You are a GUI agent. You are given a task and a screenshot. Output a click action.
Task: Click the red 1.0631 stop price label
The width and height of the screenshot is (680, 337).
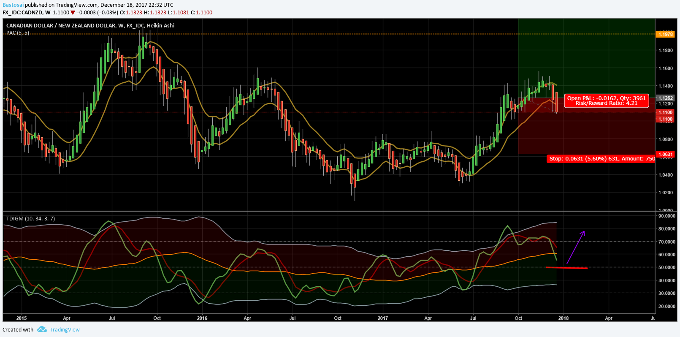(665, 154)
